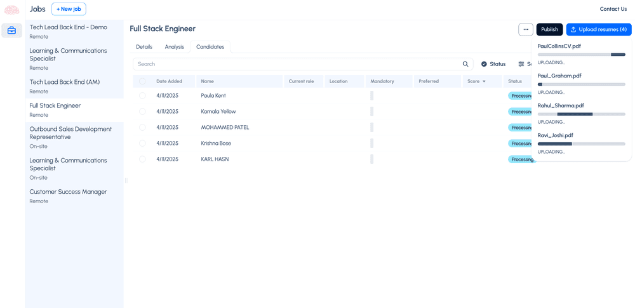This screenshot has width=635, height=308.
Task: Click the Status filter check icon
Action: (x=484, y=64)
